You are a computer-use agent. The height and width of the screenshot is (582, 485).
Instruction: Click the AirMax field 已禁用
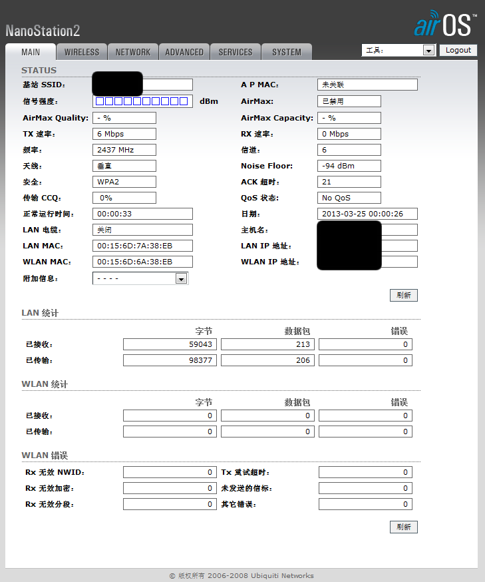(349, 101)
